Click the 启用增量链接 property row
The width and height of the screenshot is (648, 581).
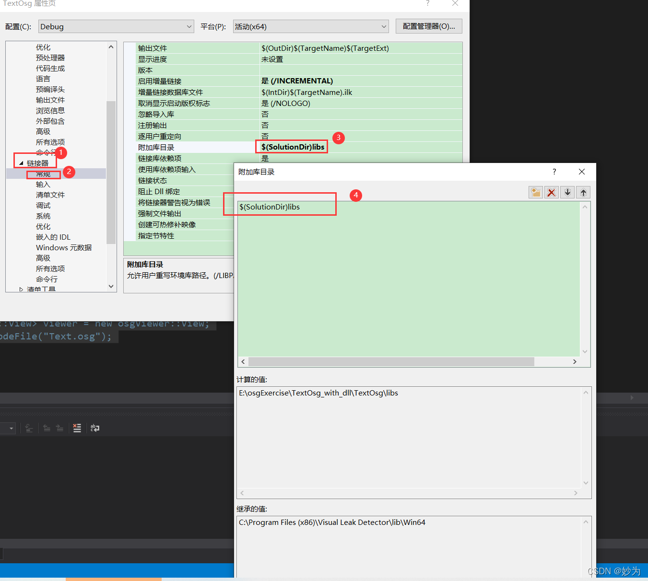tap(299, 81)
